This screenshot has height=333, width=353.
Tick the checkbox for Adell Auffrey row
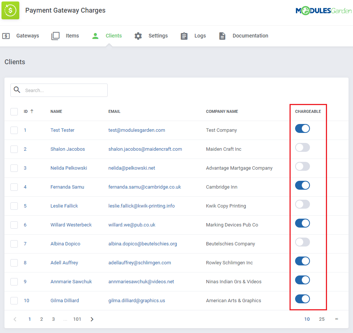14,262
